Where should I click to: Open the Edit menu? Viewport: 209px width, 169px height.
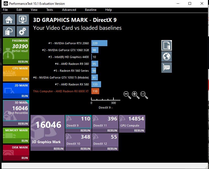tap(19, 10)
